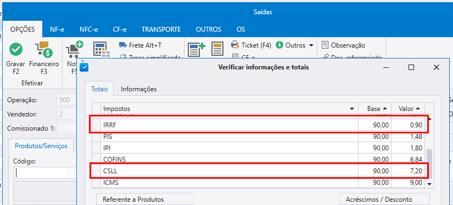Switch to the Informações tab
The width and height of the screenshot is (453, 205).
pos(139,89)
